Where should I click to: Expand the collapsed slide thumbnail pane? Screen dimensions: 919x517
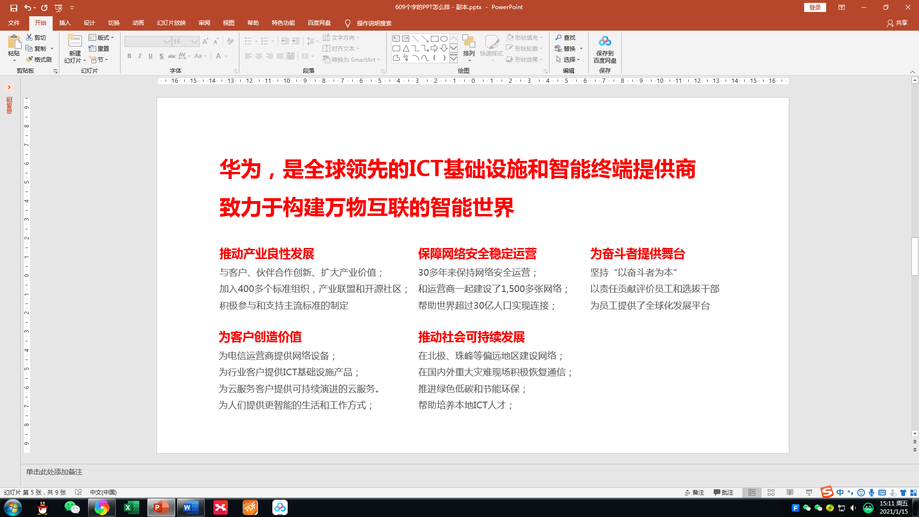coord(9,87)
